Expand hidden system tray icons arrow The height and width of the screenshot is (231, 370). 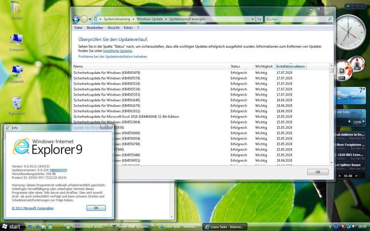pos(330,226)
